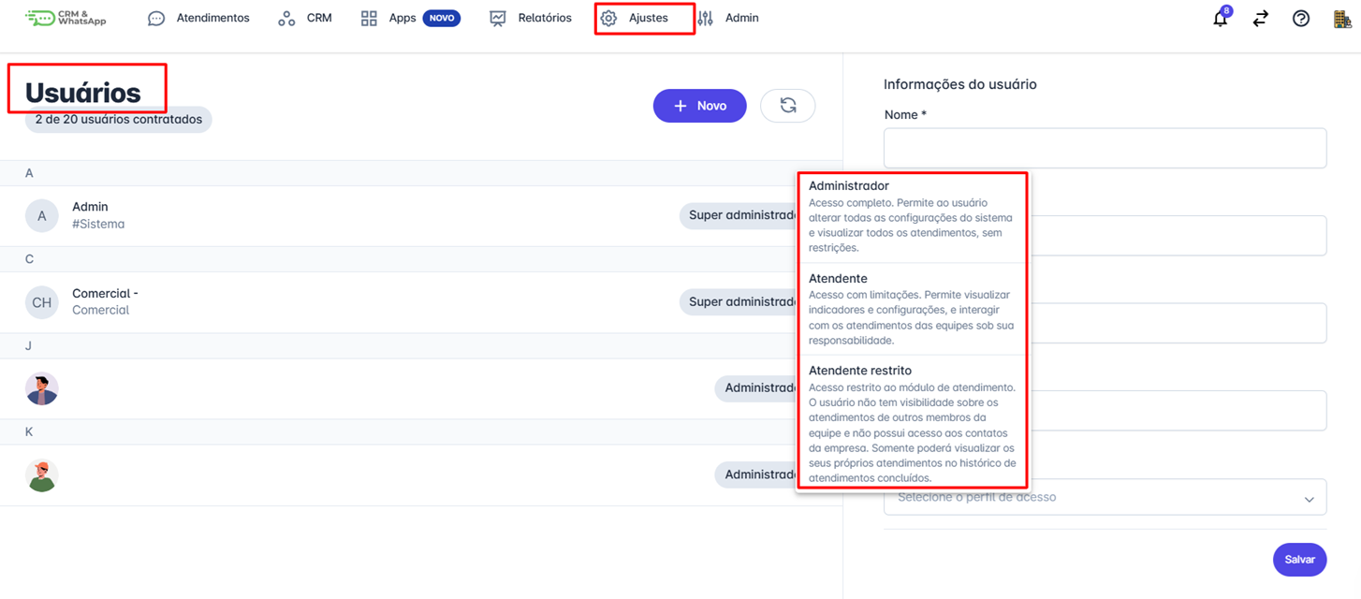Click the Admin user avatar circle
The width and height of the screenshot is (1361, 599).
tap(41, 215)
